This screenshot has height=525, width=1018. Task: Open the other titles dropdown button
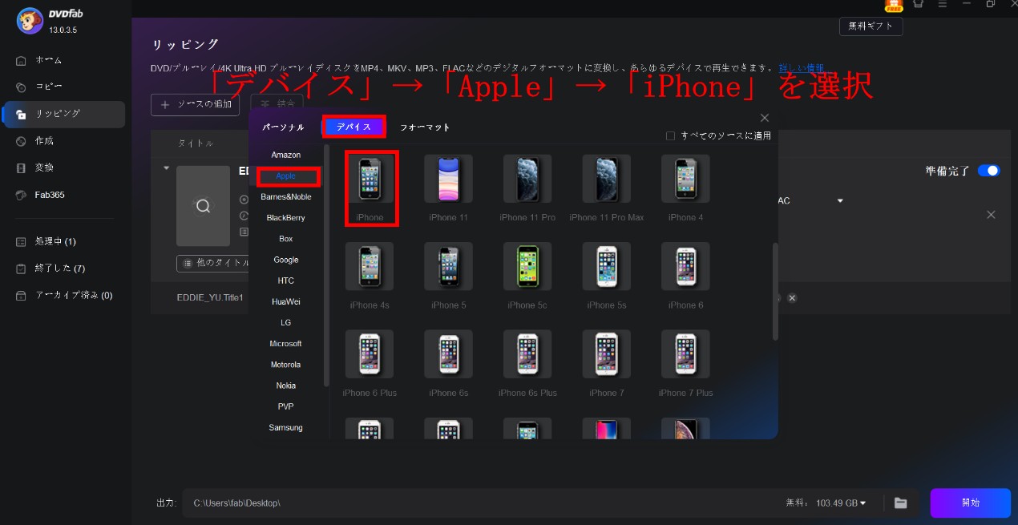point(213,263)
